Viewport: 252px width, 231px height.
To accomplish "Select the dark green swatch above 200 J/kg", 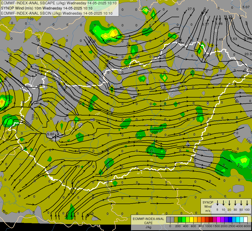I will [x=180, y=220].
